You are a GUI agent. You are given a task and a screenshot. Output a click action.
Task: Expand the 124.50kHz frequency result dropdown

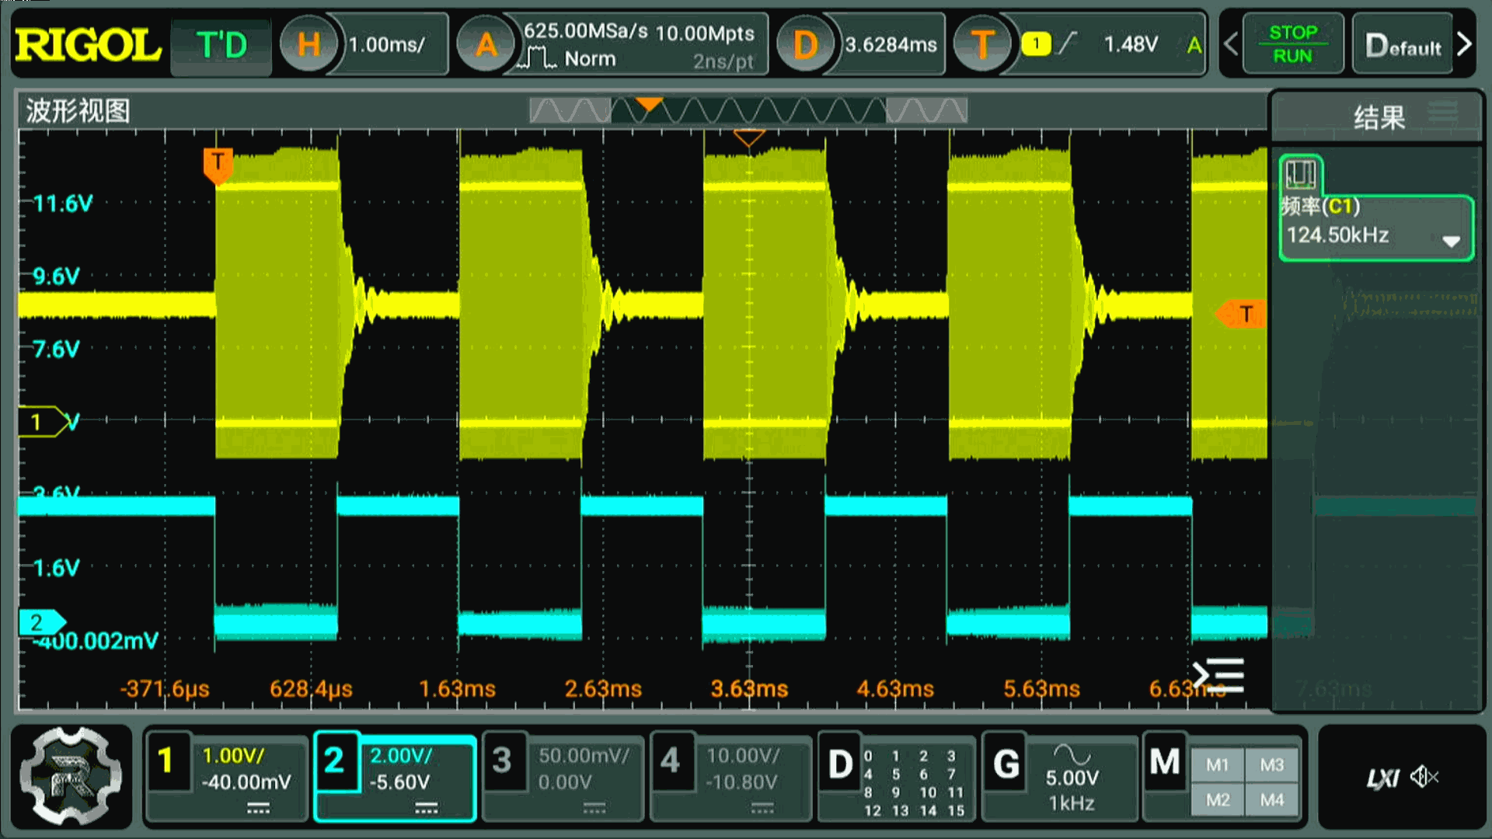tap(1450, 240)
